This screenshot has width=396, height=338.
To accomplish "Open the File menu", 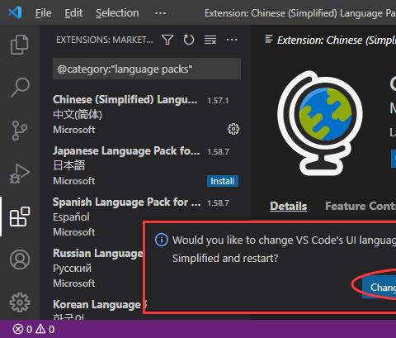I will coord(44,13).
